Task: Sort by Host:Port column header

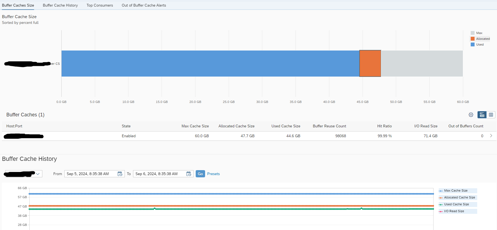Action: pos(14,126)
